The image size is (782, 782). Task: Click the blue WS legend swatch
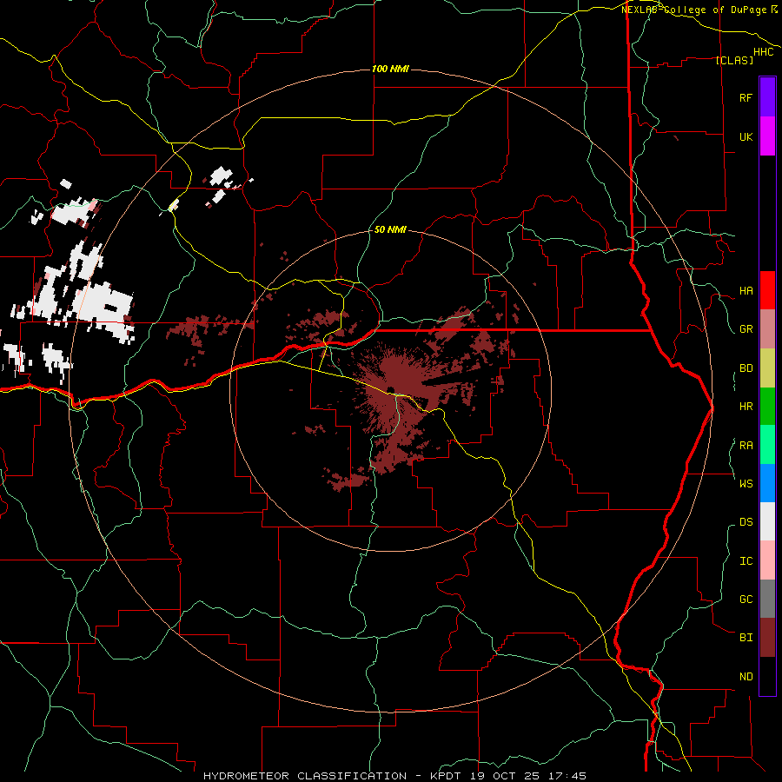coord(767,483)
